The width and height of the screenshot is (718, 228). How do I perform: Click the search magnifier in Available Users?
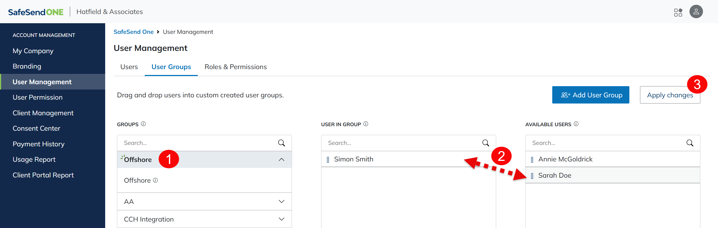690,143
